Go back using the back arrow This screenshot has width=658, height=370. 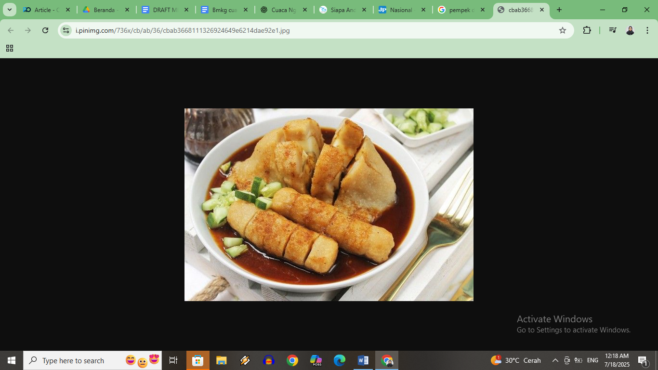[11, 30]
